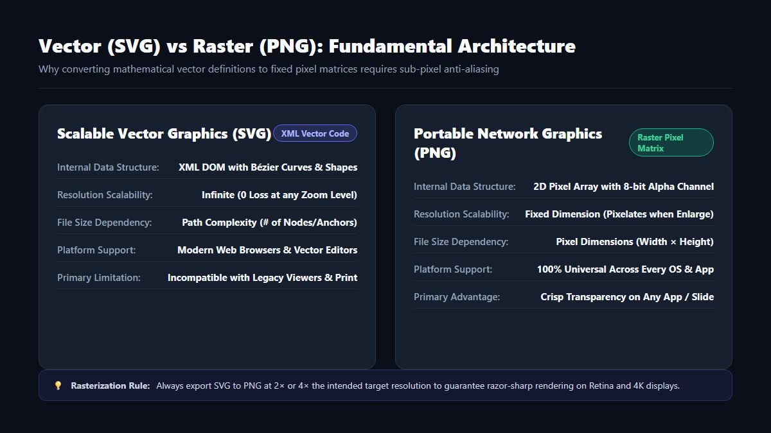
Task: Click 100% Universal Across Every OS & App
Action: tap(626, 269)
